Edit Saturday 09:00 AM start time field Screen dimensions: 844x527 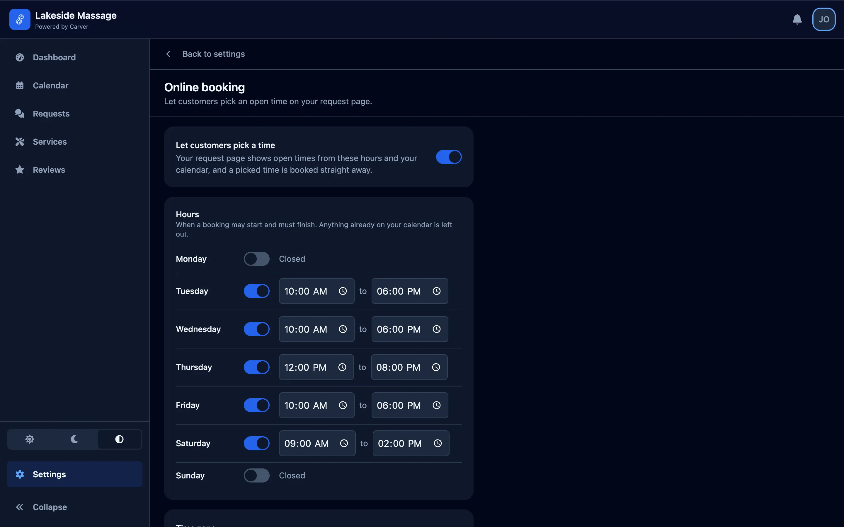[317, 443]
